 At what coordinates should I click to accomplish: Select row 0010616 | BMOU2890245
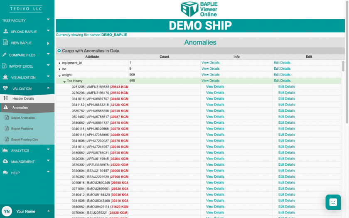point(198,183)
